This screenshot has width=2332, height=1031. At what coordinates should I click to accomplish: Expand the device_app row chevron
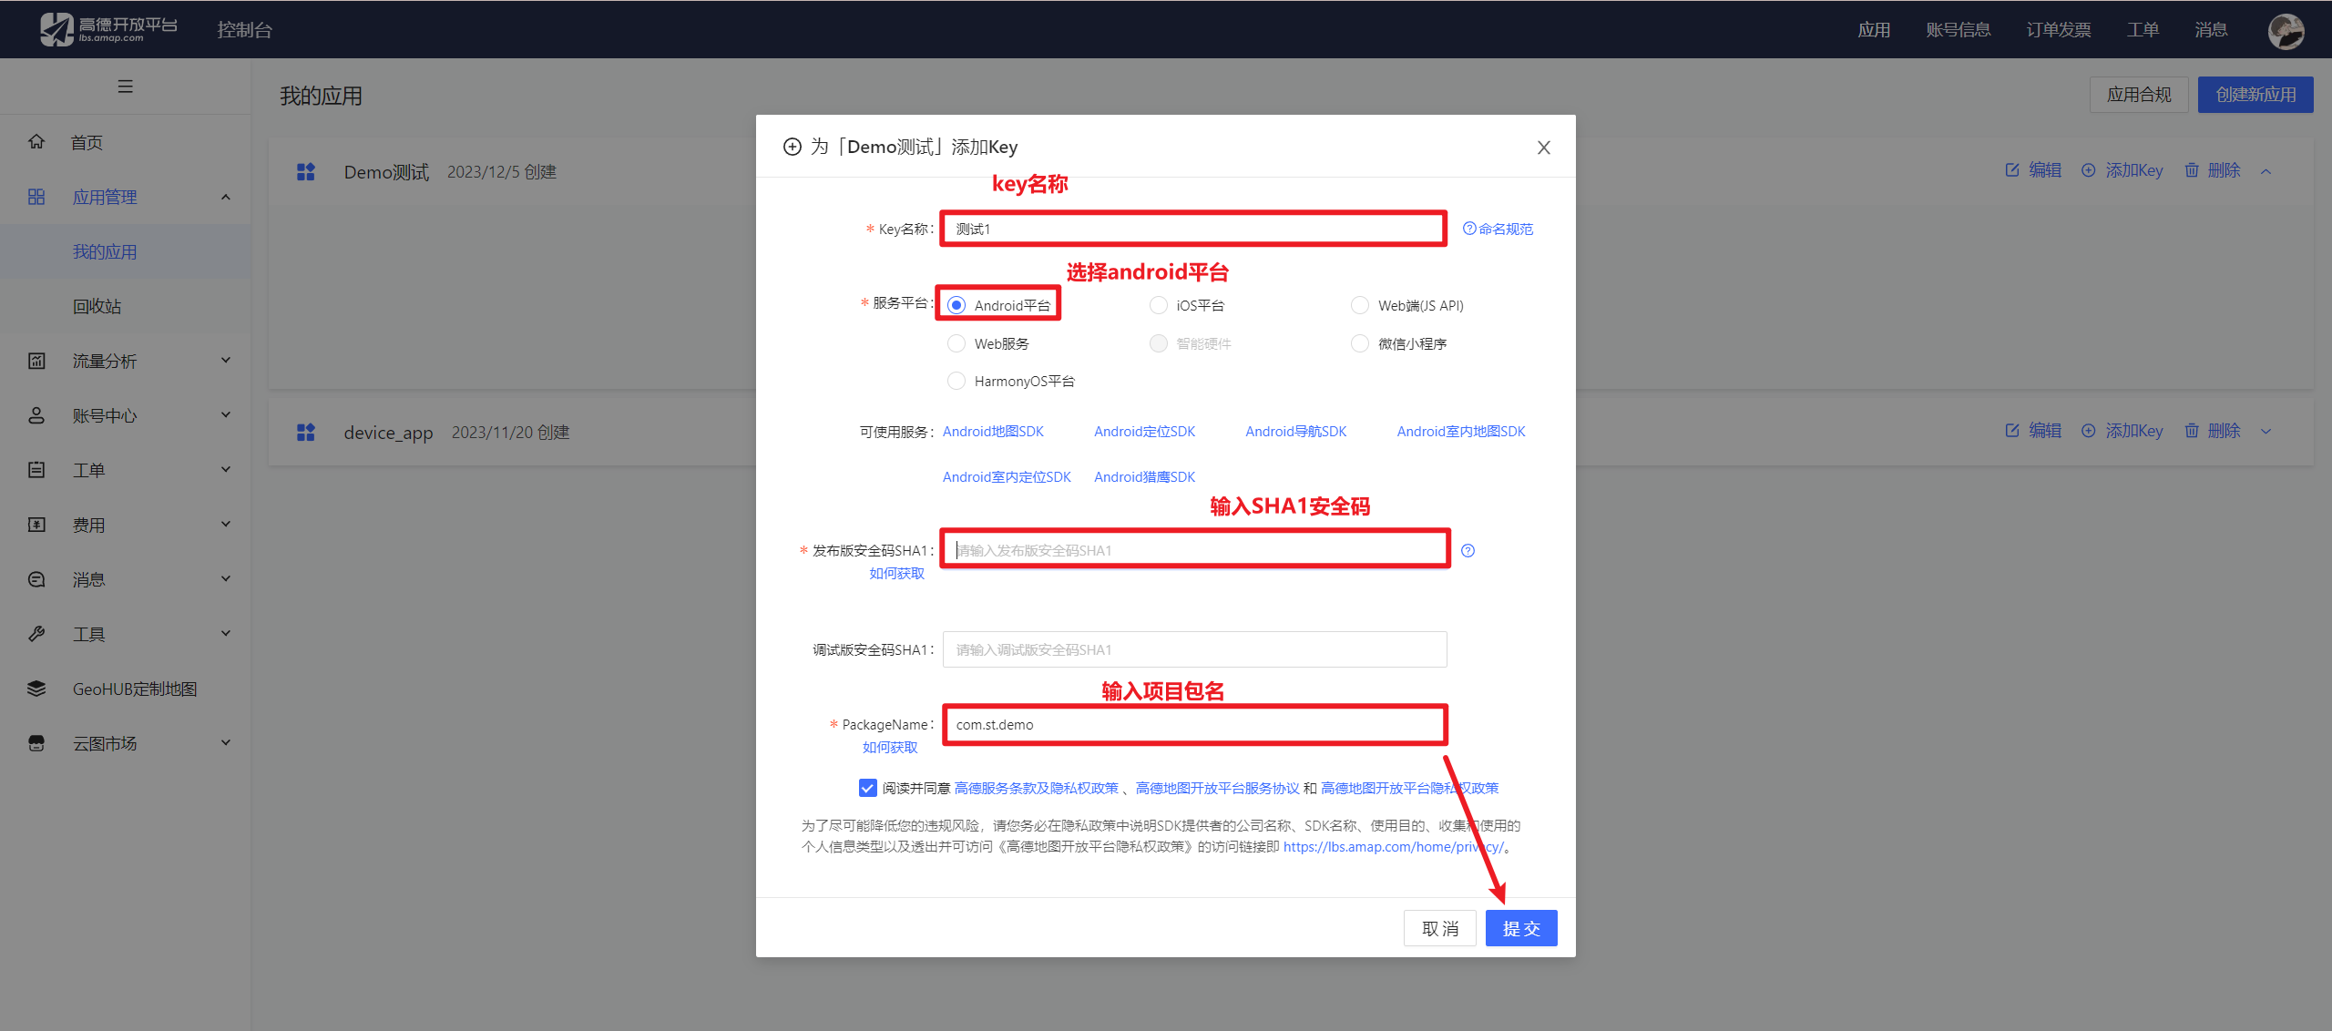(2266, 432)
